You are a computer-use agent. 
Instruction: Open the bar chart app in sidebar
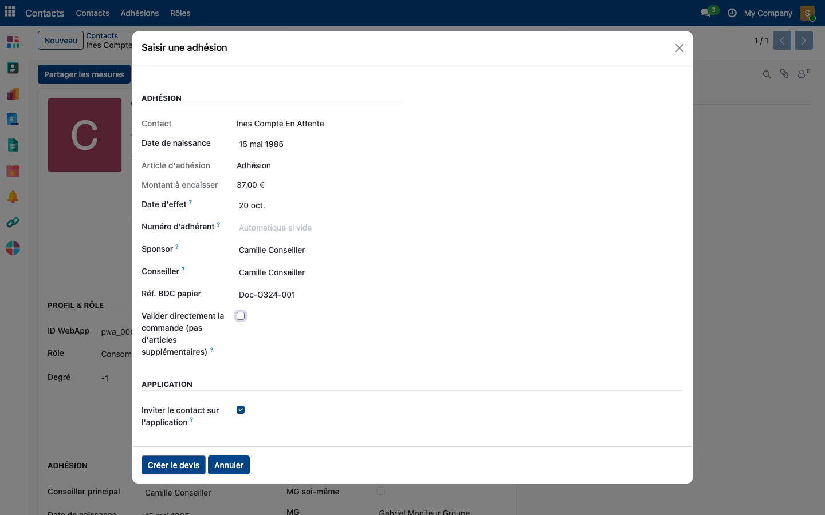[13, 93]
